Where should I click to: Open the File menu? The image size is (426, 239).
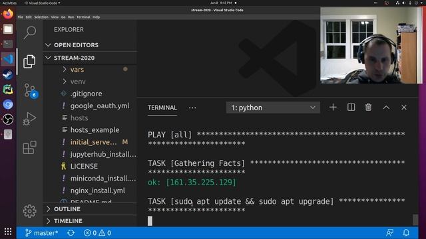pos(21,17)
